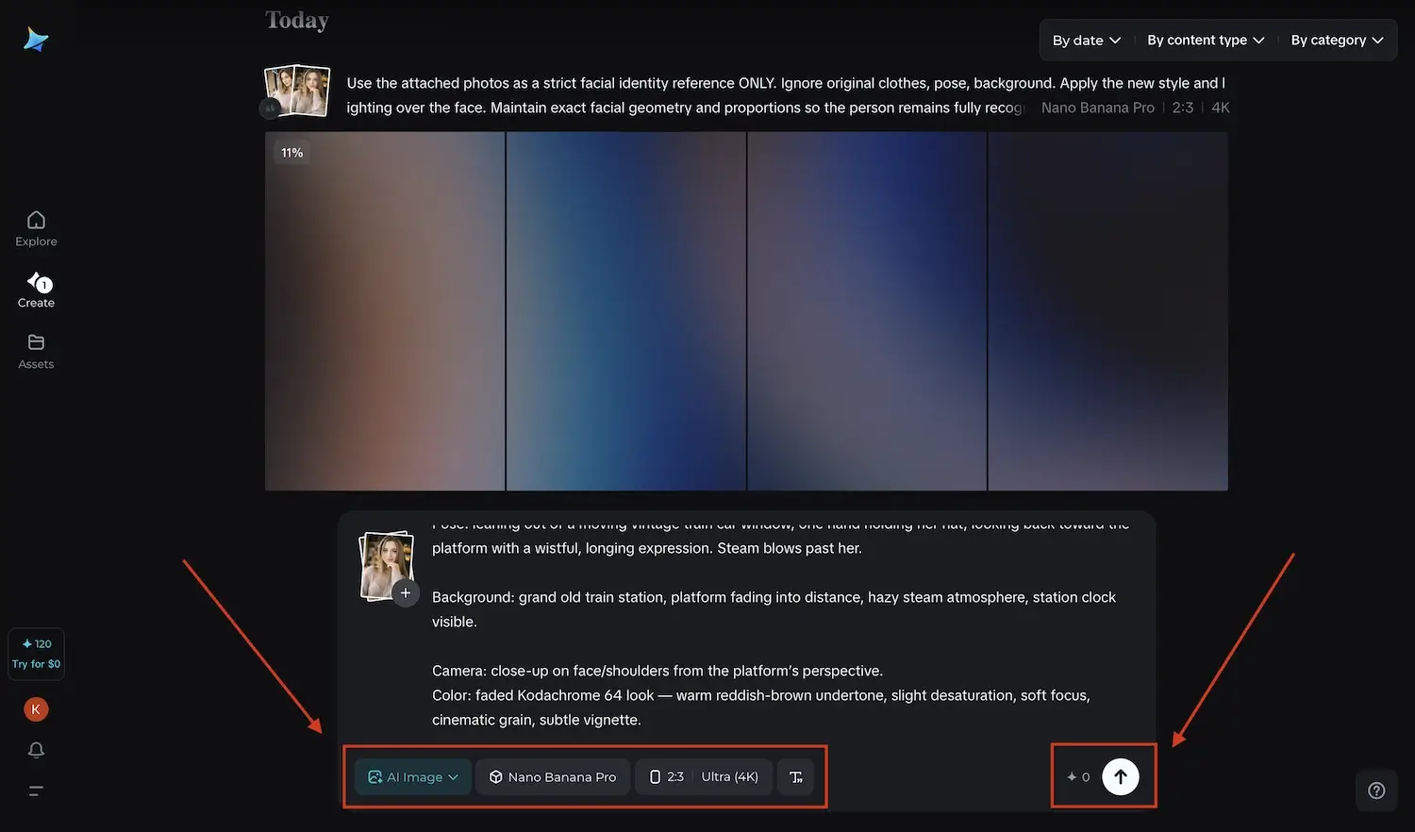The width and height of the screenshot is (1415, 832).
Task: Submit the prompt with the arrow button
Action: tap(1121, 777)
